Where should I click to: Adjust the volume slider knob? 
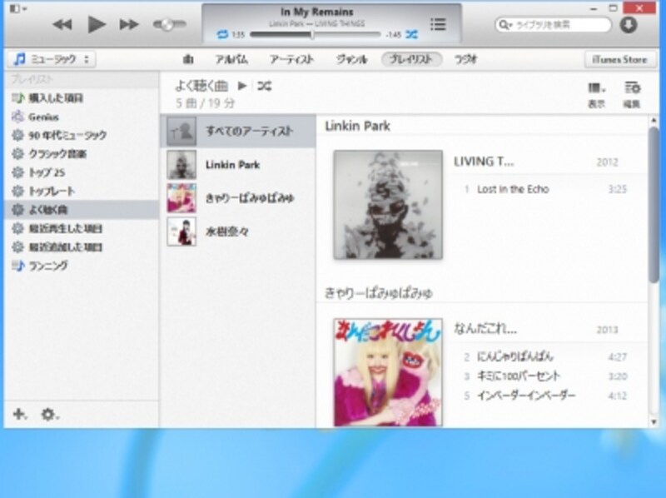point(167,25)
